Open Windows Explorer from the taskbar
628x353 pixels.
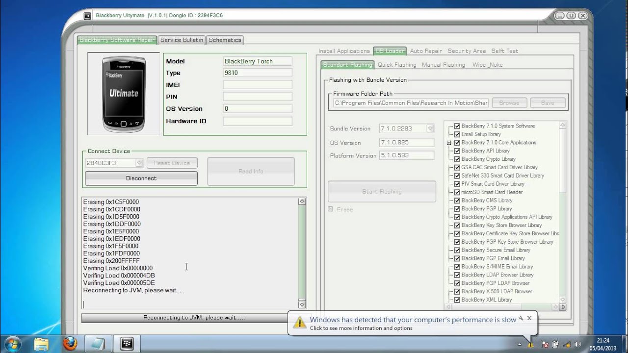click(x=42, y=344)
